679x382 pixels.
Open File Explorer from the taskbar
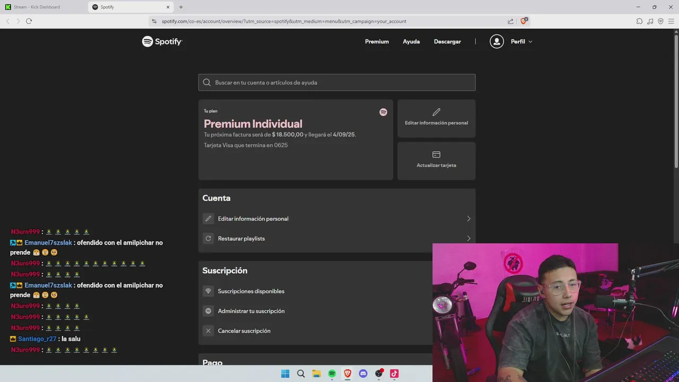[316, 374]
